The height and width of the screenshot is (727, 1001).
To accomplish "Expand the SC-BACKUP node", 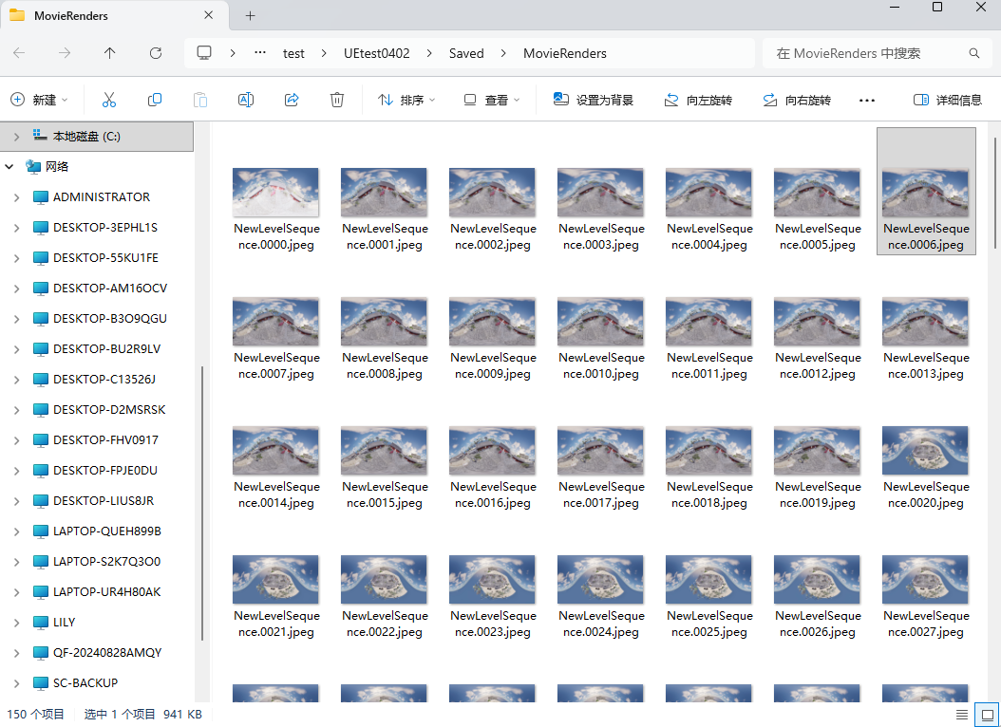I will 16,683.
